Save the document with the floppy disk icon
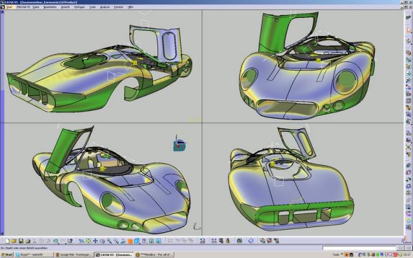 [x=21, y=241]
